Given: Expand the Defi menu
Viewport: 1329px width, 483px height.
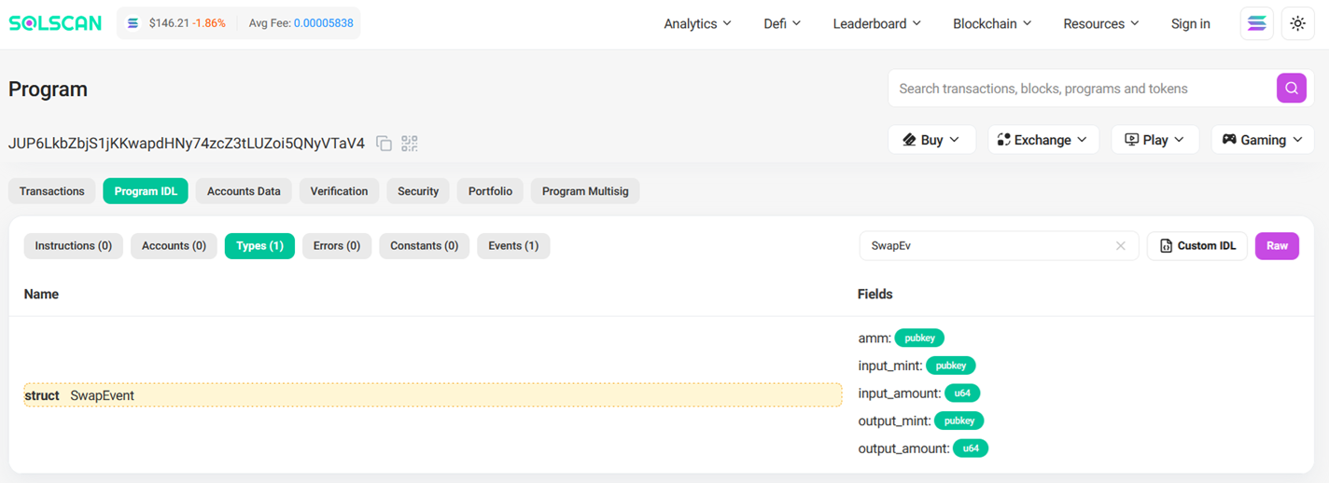Looking at the screenshot, I should [782, 24].
